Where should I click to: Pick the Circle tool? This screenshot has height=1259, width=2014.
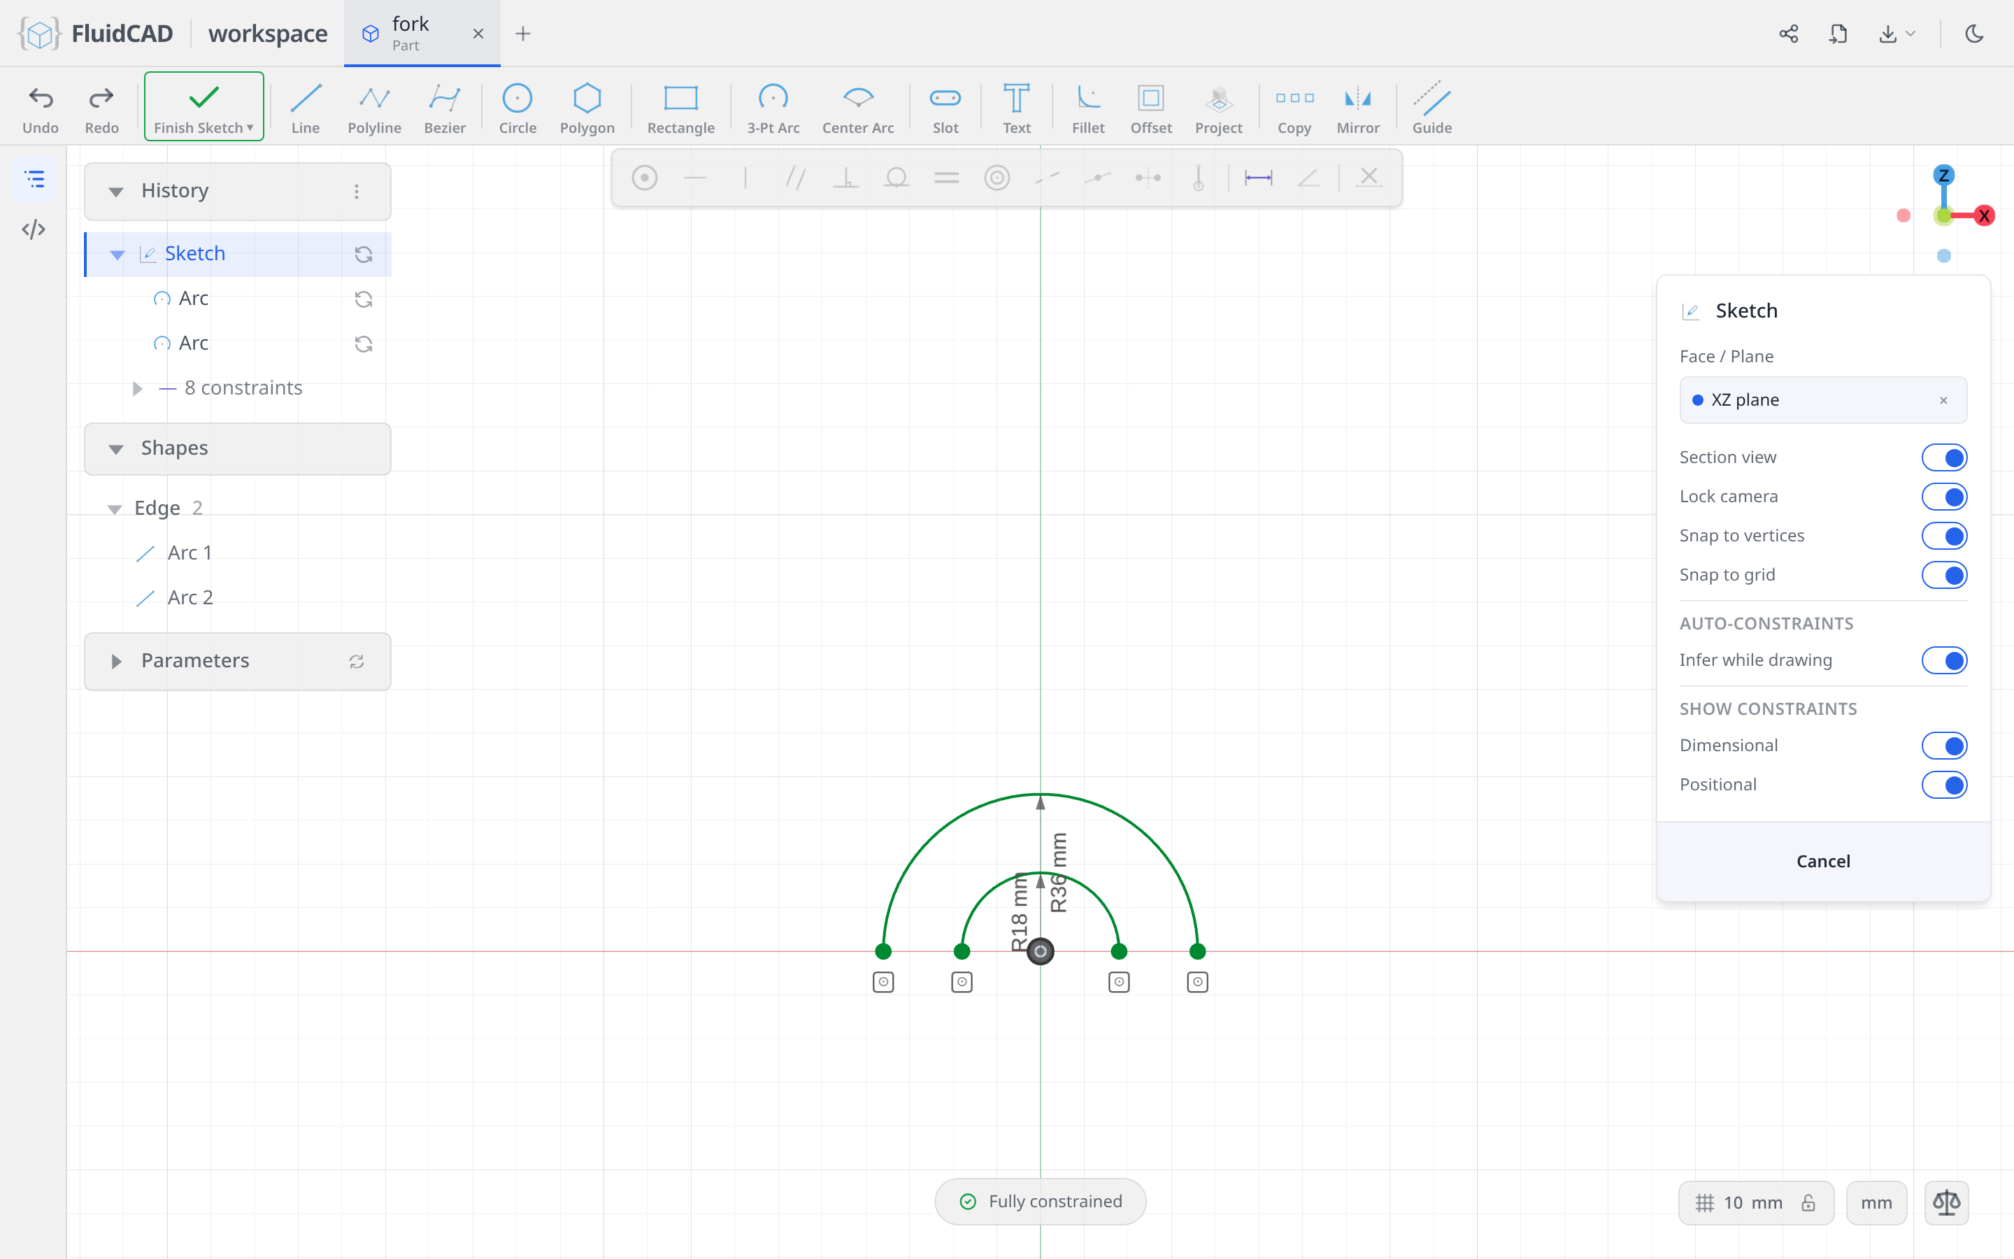pyautogui.click(x=517, y=108)
